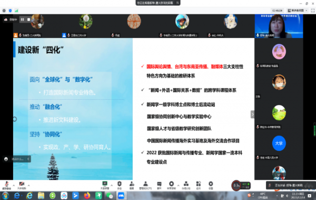Click slide heading 建设新“四化”
Screen dimensions: 316x200
pos(41,50)
